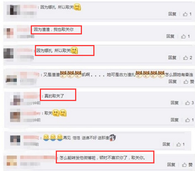
Task: Open avatar of 怎么能转发他微博呢 commenter
Action: click(12, 160)
